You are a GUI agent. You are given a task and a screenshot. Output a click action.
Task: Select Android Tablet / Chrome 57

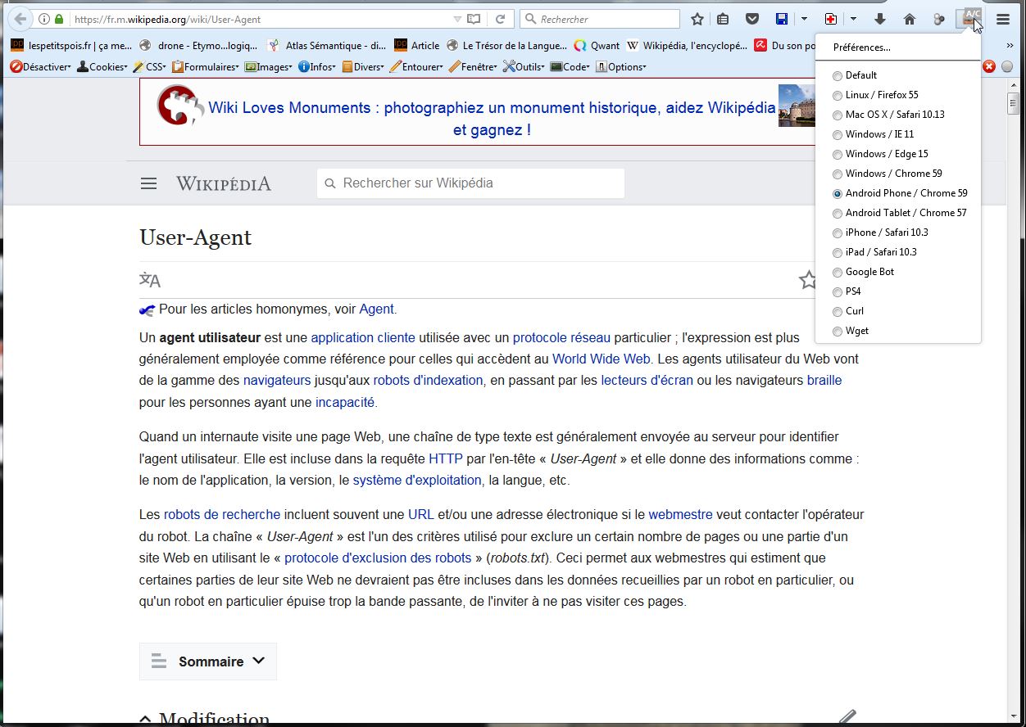[x=899, y=213]
